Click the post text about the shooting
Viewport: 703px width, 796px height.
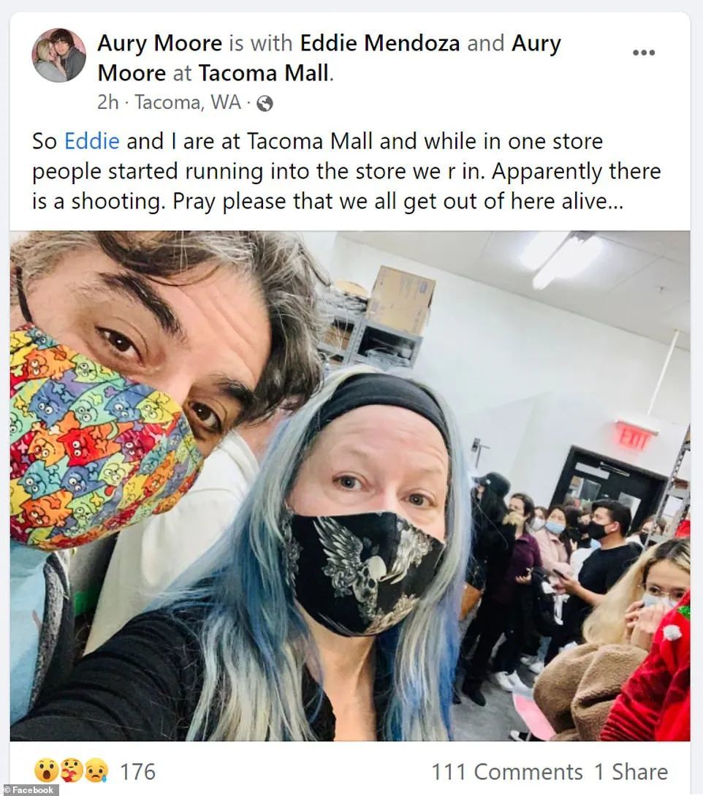pyautogui.click(x=346, y=171)
